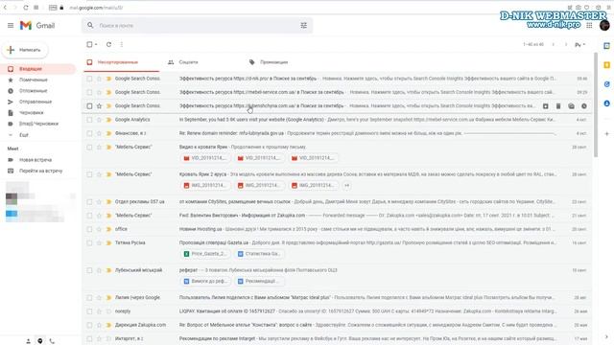Compose a new message with Написать
The image size is (614, 345).
[25, 50]
